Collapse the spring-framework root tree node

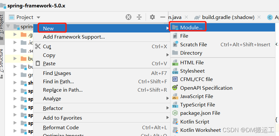click(8, 27)
